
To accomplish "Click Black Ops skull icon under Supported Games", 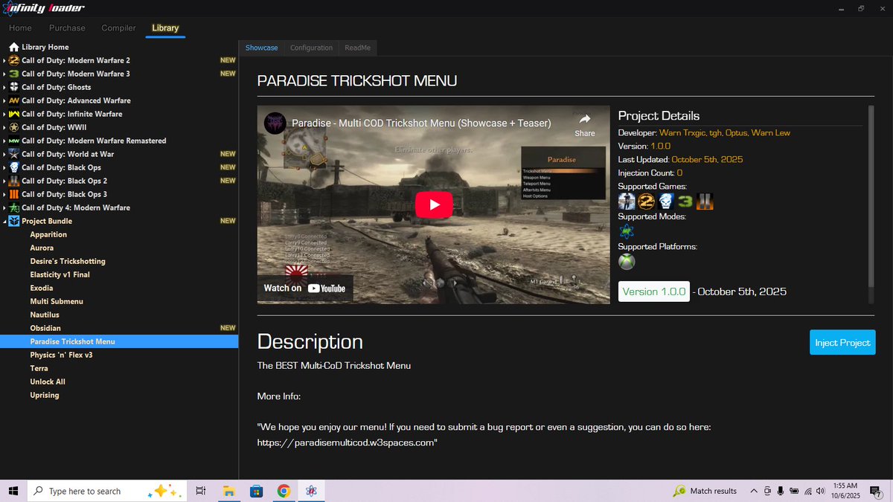I will click(666, 201).
